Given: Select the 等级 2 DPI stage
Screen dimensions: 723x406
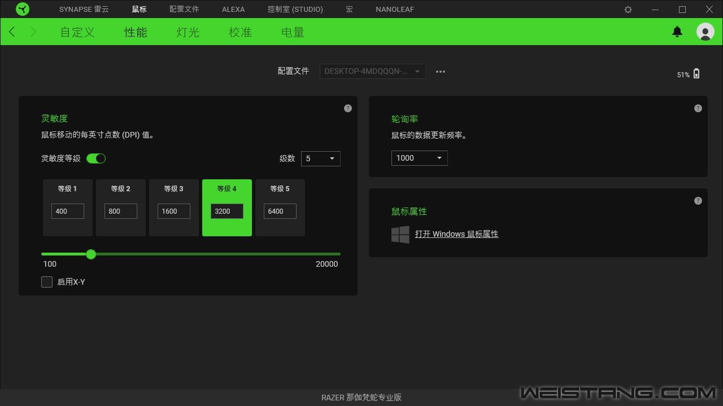Looking at the screenshot, I should pos(121,208).
